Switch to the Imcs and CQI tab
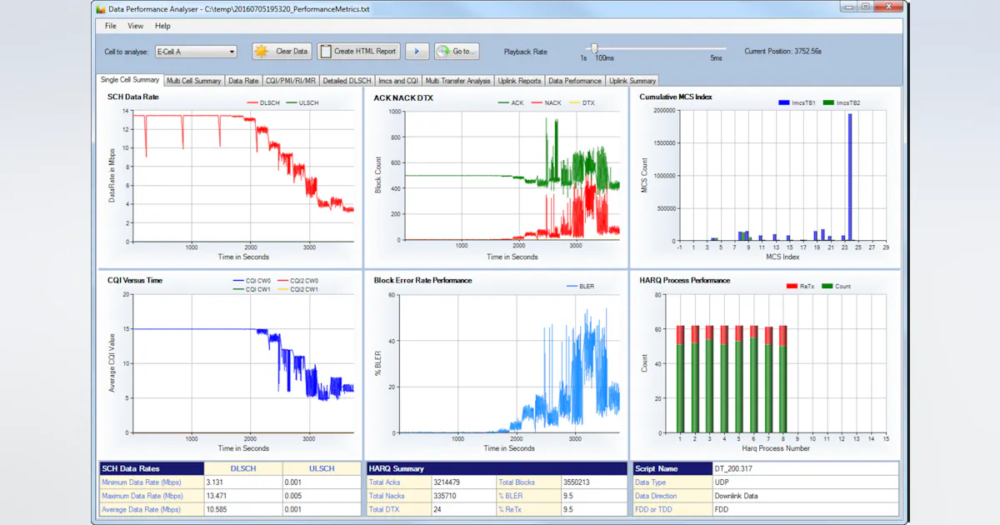This screenshot has height=525, width=1000. click(398, 81)
